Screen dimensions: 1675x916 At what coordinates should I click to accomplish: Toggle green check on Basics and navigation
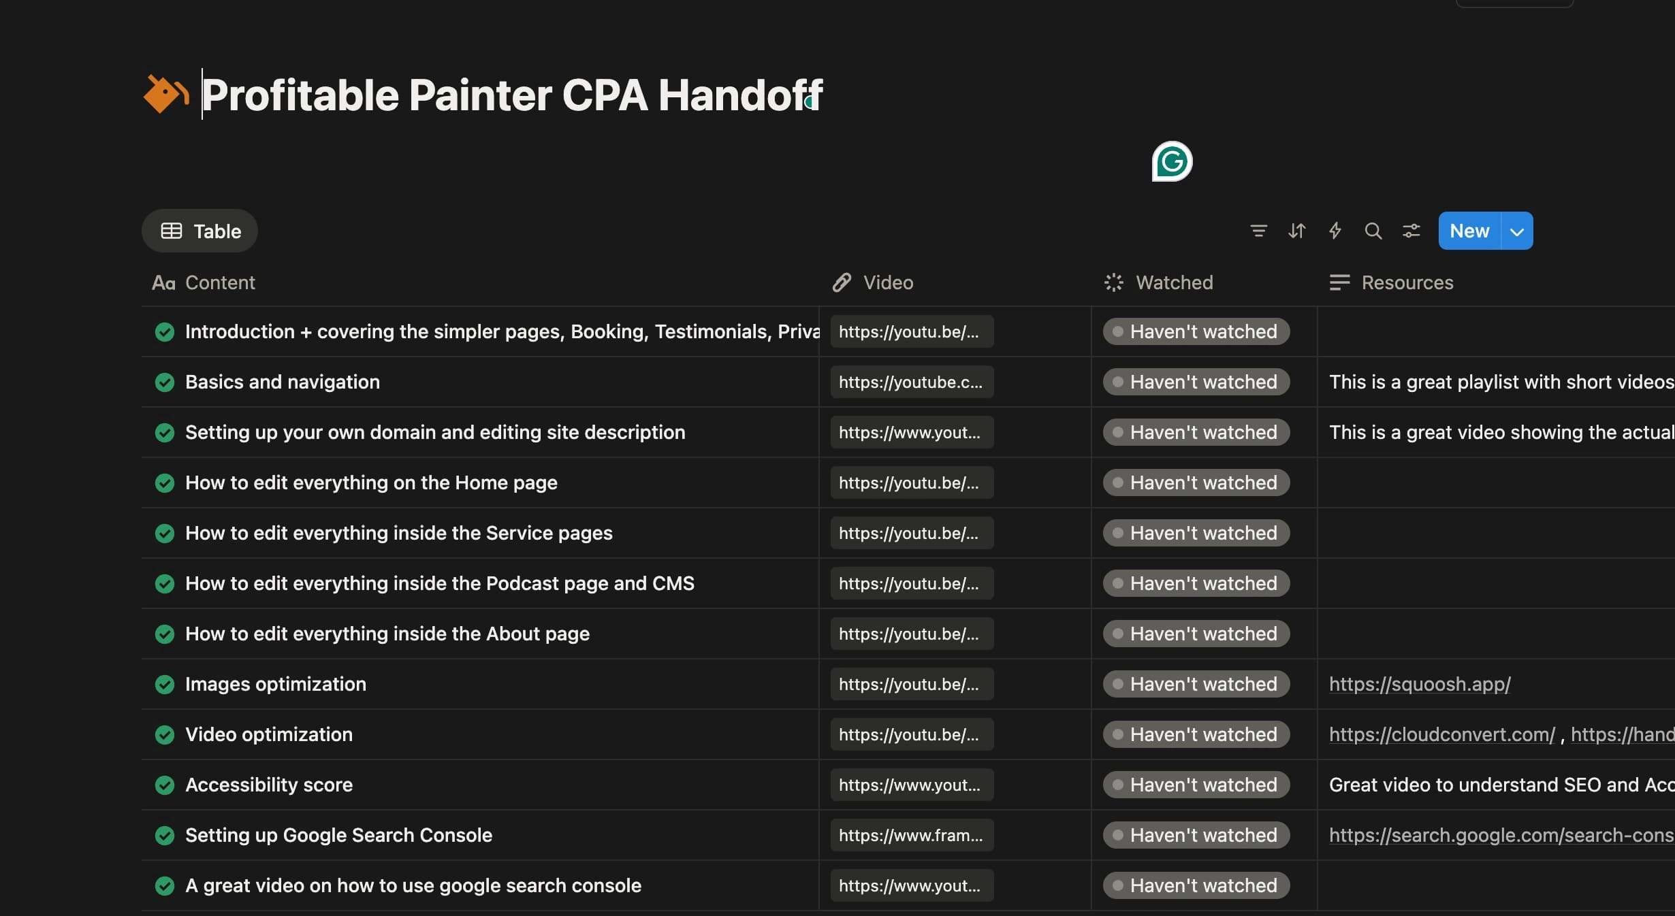pos(165,382)
